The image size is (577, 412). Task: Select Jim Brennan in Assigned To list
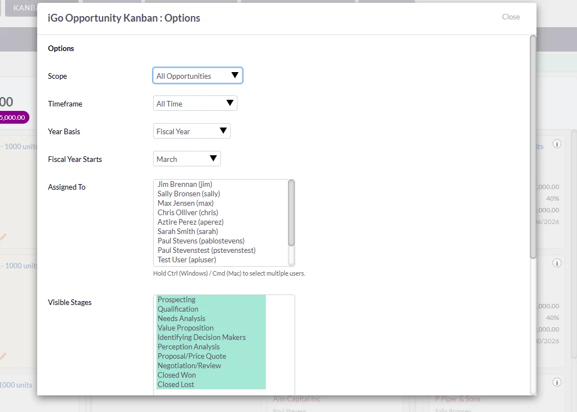coord(185,184)
